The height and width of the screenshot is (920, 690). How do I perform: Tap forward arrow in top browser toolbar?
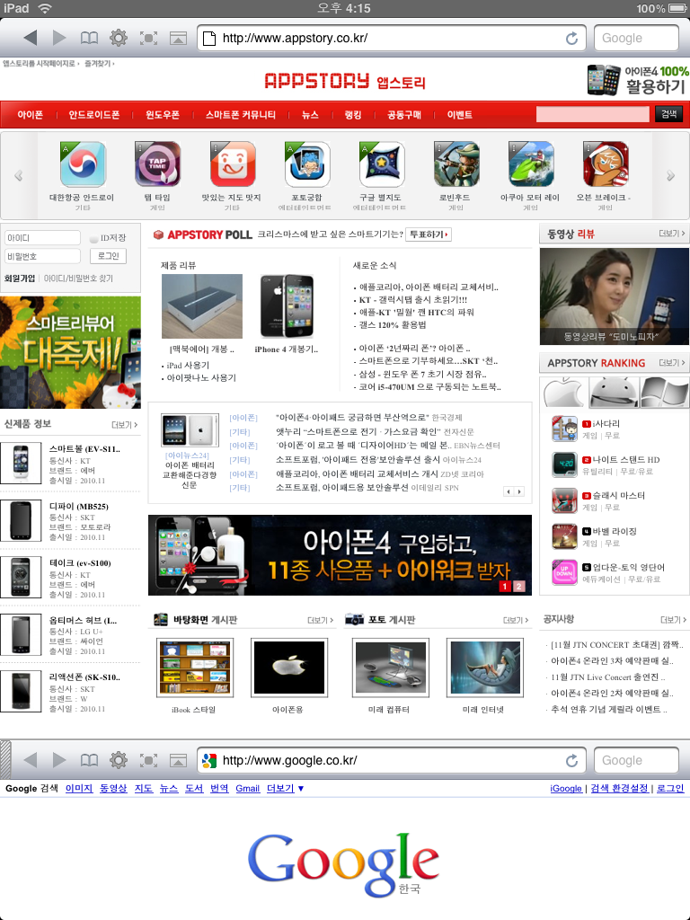point(59,38)
